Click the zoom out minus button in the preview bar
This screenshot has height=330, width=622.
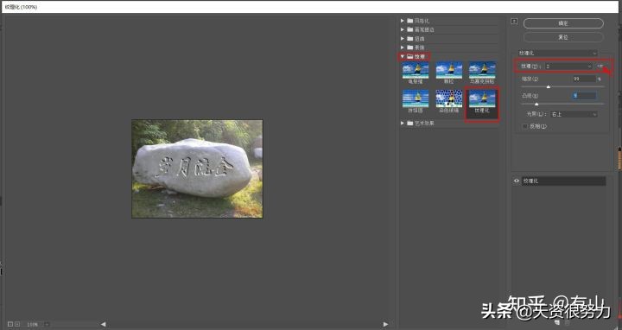coord(10,324)
